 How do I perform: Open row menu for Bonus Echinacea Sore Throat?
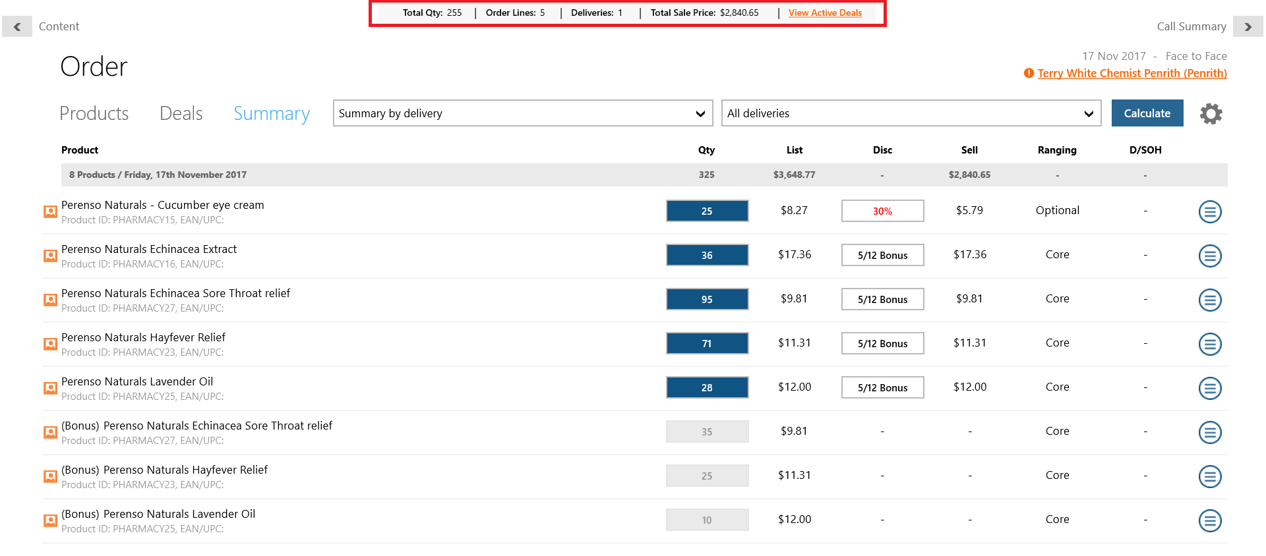click(x=1210, y=432)
